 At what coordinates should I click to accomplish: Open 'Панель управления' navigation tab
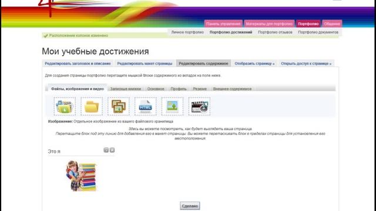(223, 23)
